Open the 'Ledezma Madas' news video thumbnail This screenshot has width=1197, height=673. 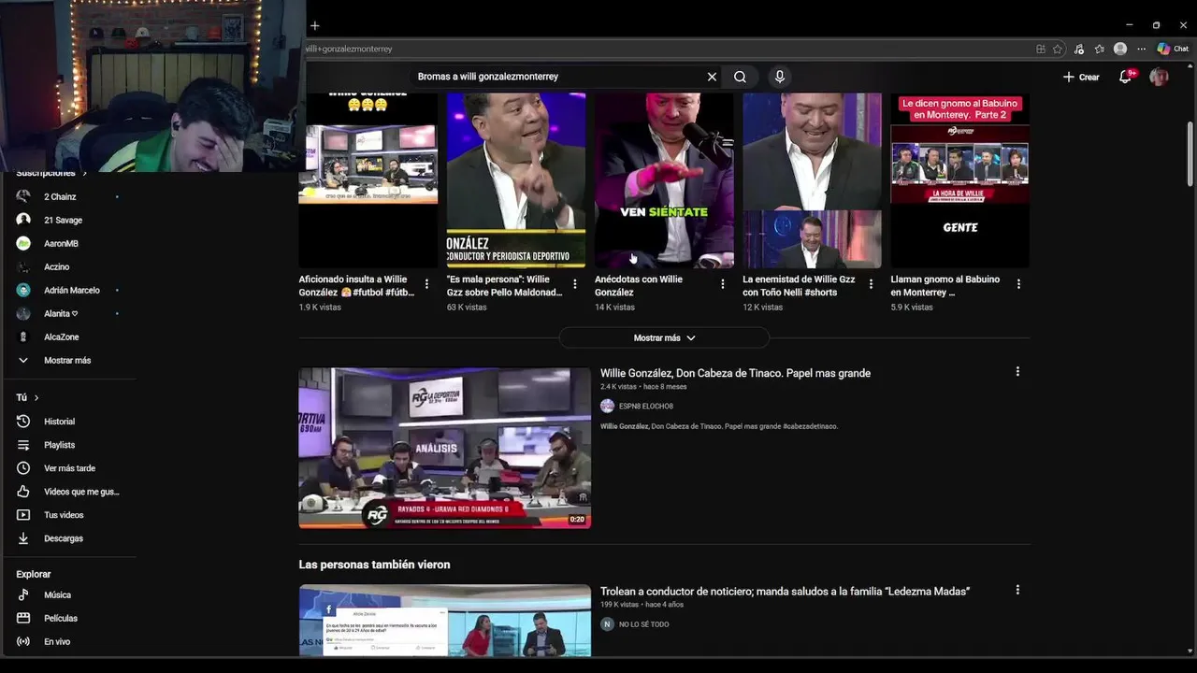444,621
